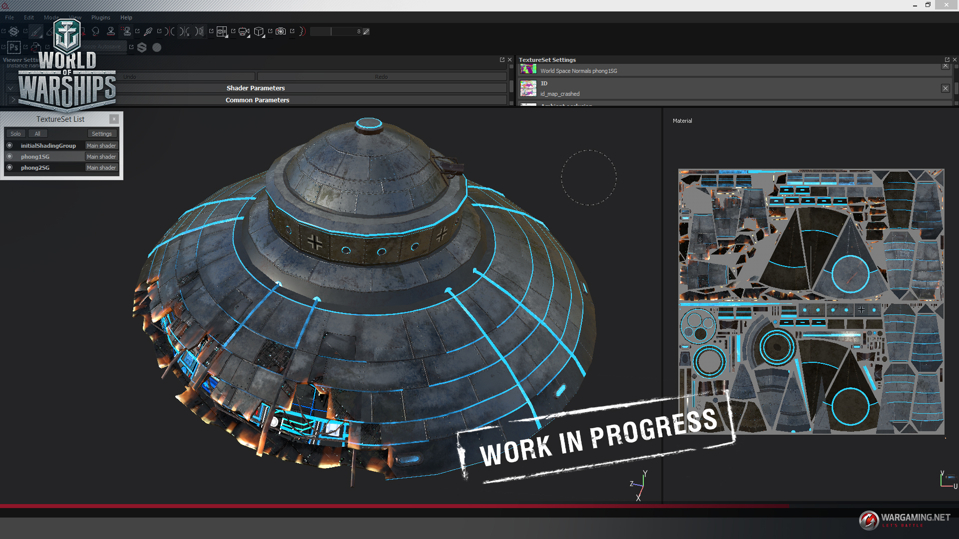Image resolution: width=959 pixels, height=539 pixels.
Task: Click the Substance Share S icon
Action: pos(142,47)
